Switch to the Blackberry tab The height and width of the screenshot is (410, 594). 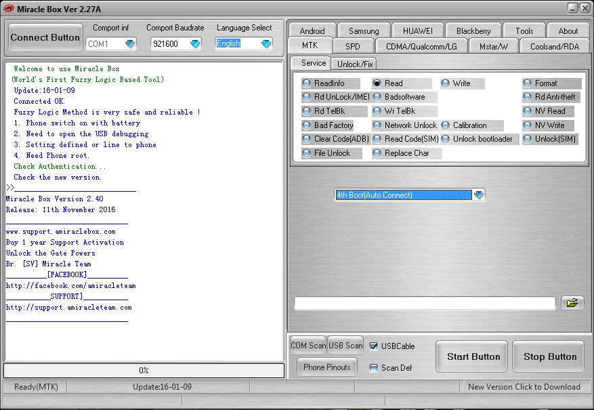473,31
